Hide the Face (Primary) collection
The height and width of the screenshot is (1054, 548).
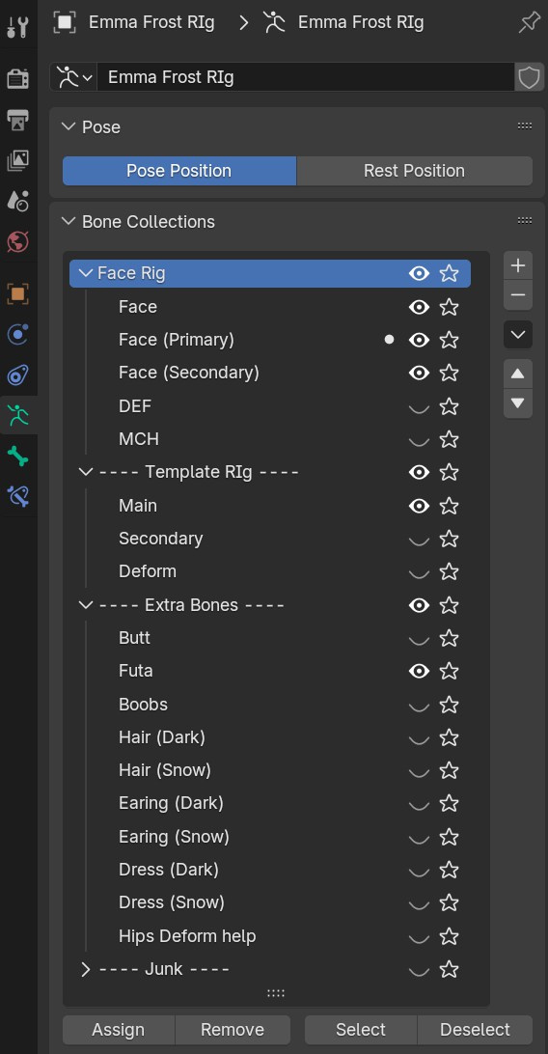pos(419,340)
